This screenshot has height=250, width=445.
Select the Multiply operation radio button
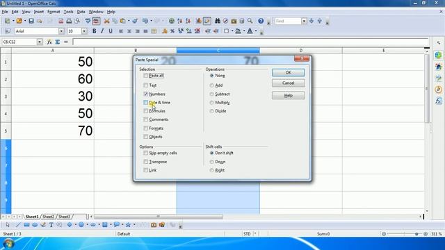[x=211, y=102]
